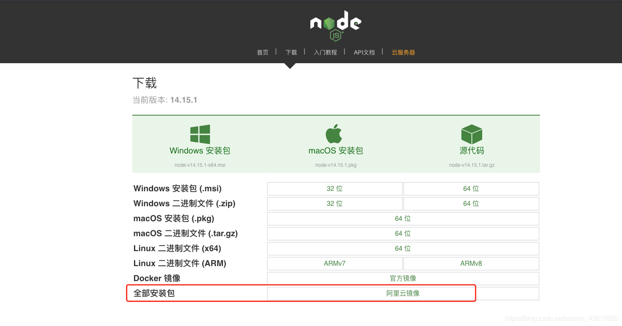Click the macOS 二进制文件 (.tar.gz) row label
The image size is (622, 326).
(x=186, y=234)
